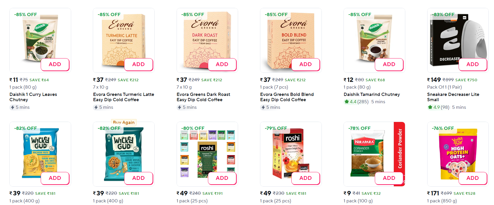Click green star rating on Tamarind Chutney
Image resolution: width=494 pixels, height=205 pixels.
tap(347, 102)
